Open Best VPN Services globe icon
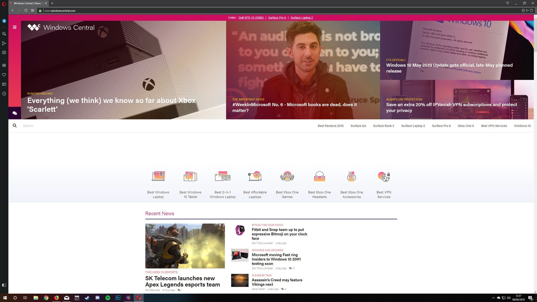This screenshot has height=302, width=537. tap(384, 176)
